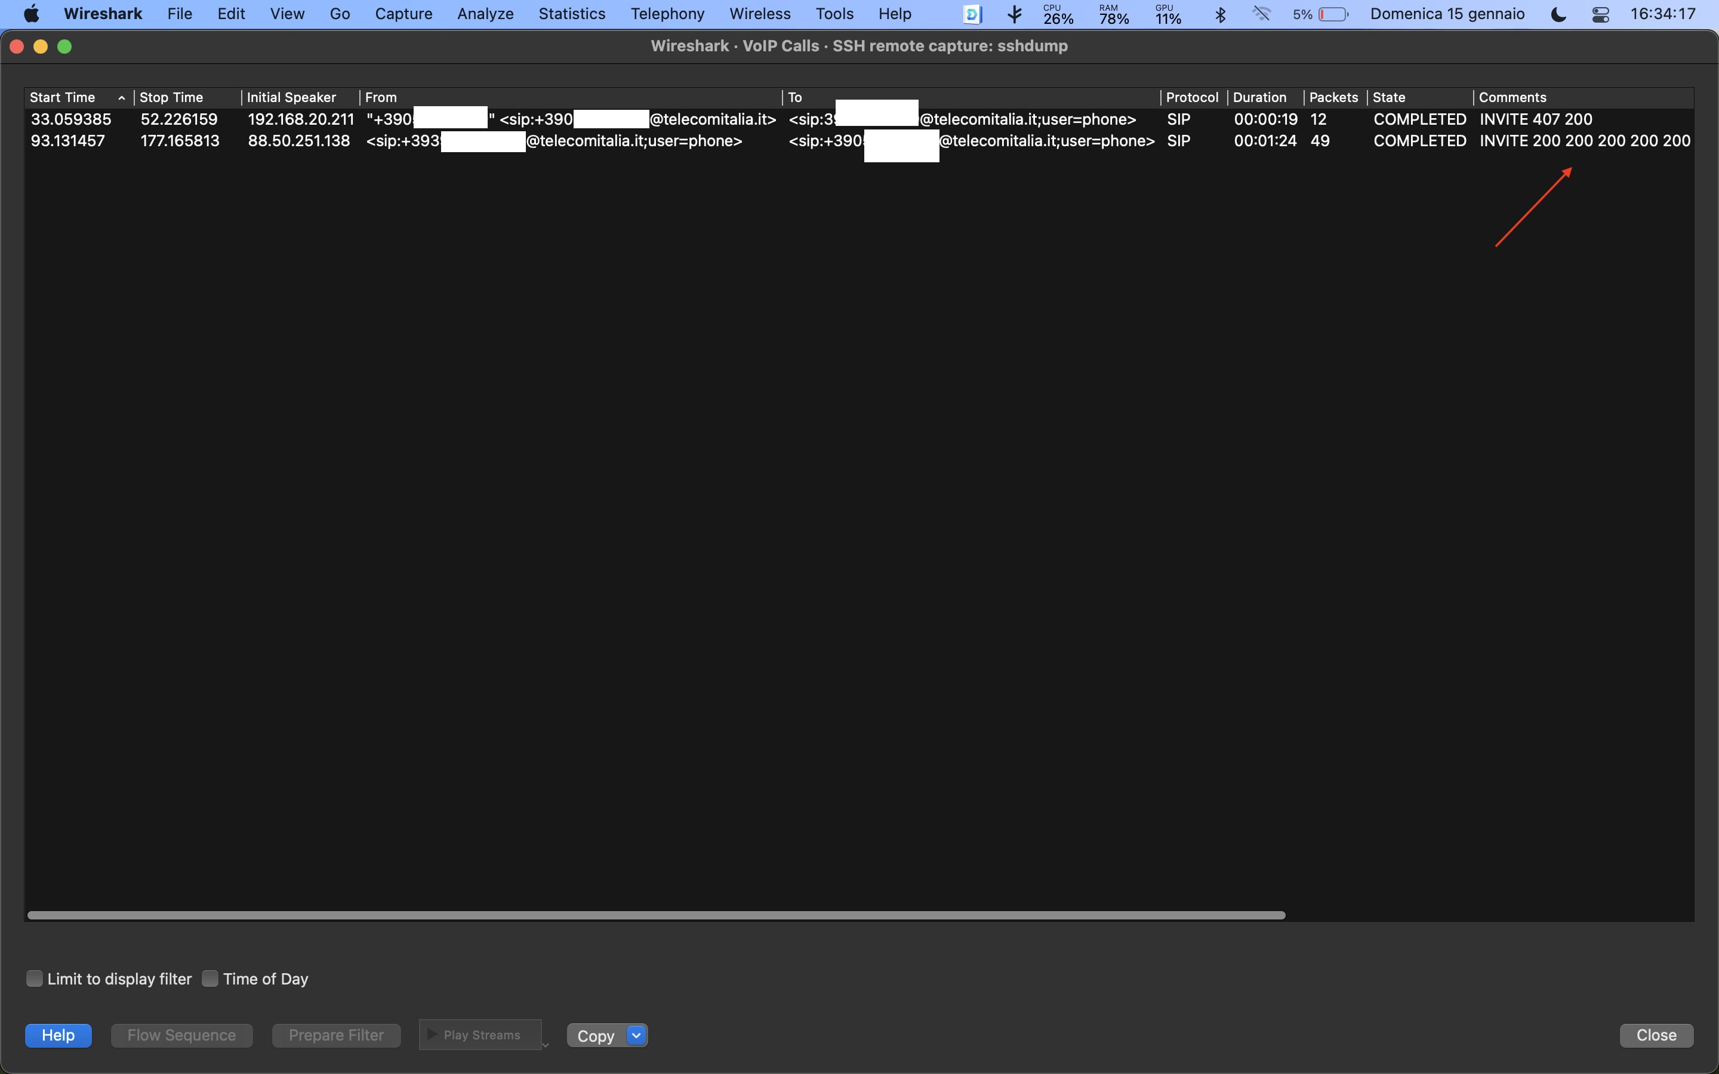Open the Control Center icon

[x=1600, y=14]
